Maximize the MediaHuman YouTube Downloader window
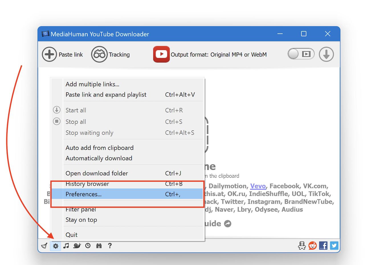This screenshot has width=367, height=265. tap(304, 34)
